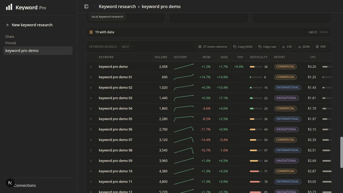
Task: Sort by the Difficulty column header
Action: (x=259, y=57)
